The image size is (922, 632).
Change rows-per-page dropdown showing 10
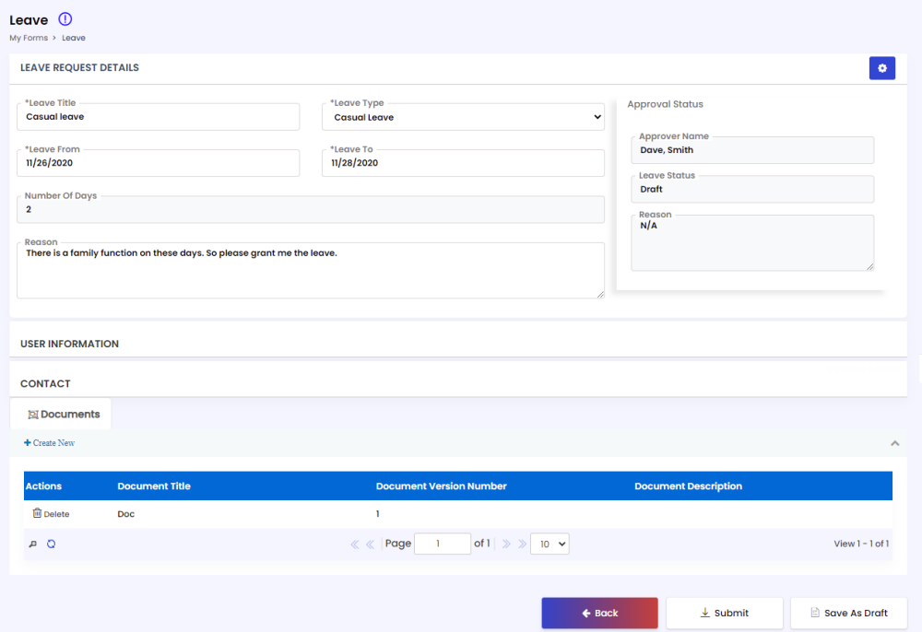[550, 544]
